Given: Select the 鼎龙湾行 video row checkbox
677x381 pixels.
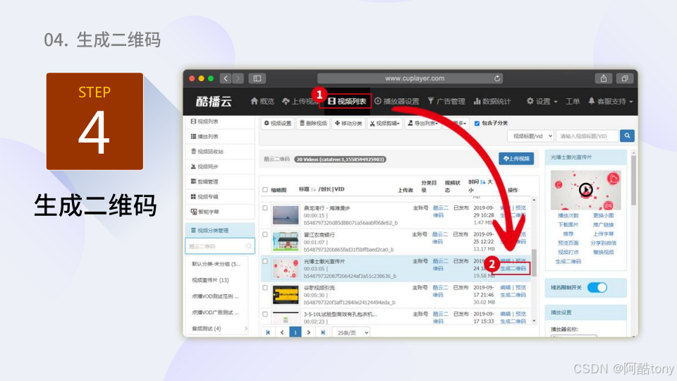Looking at the screenshot, I should tap(265, 207).
